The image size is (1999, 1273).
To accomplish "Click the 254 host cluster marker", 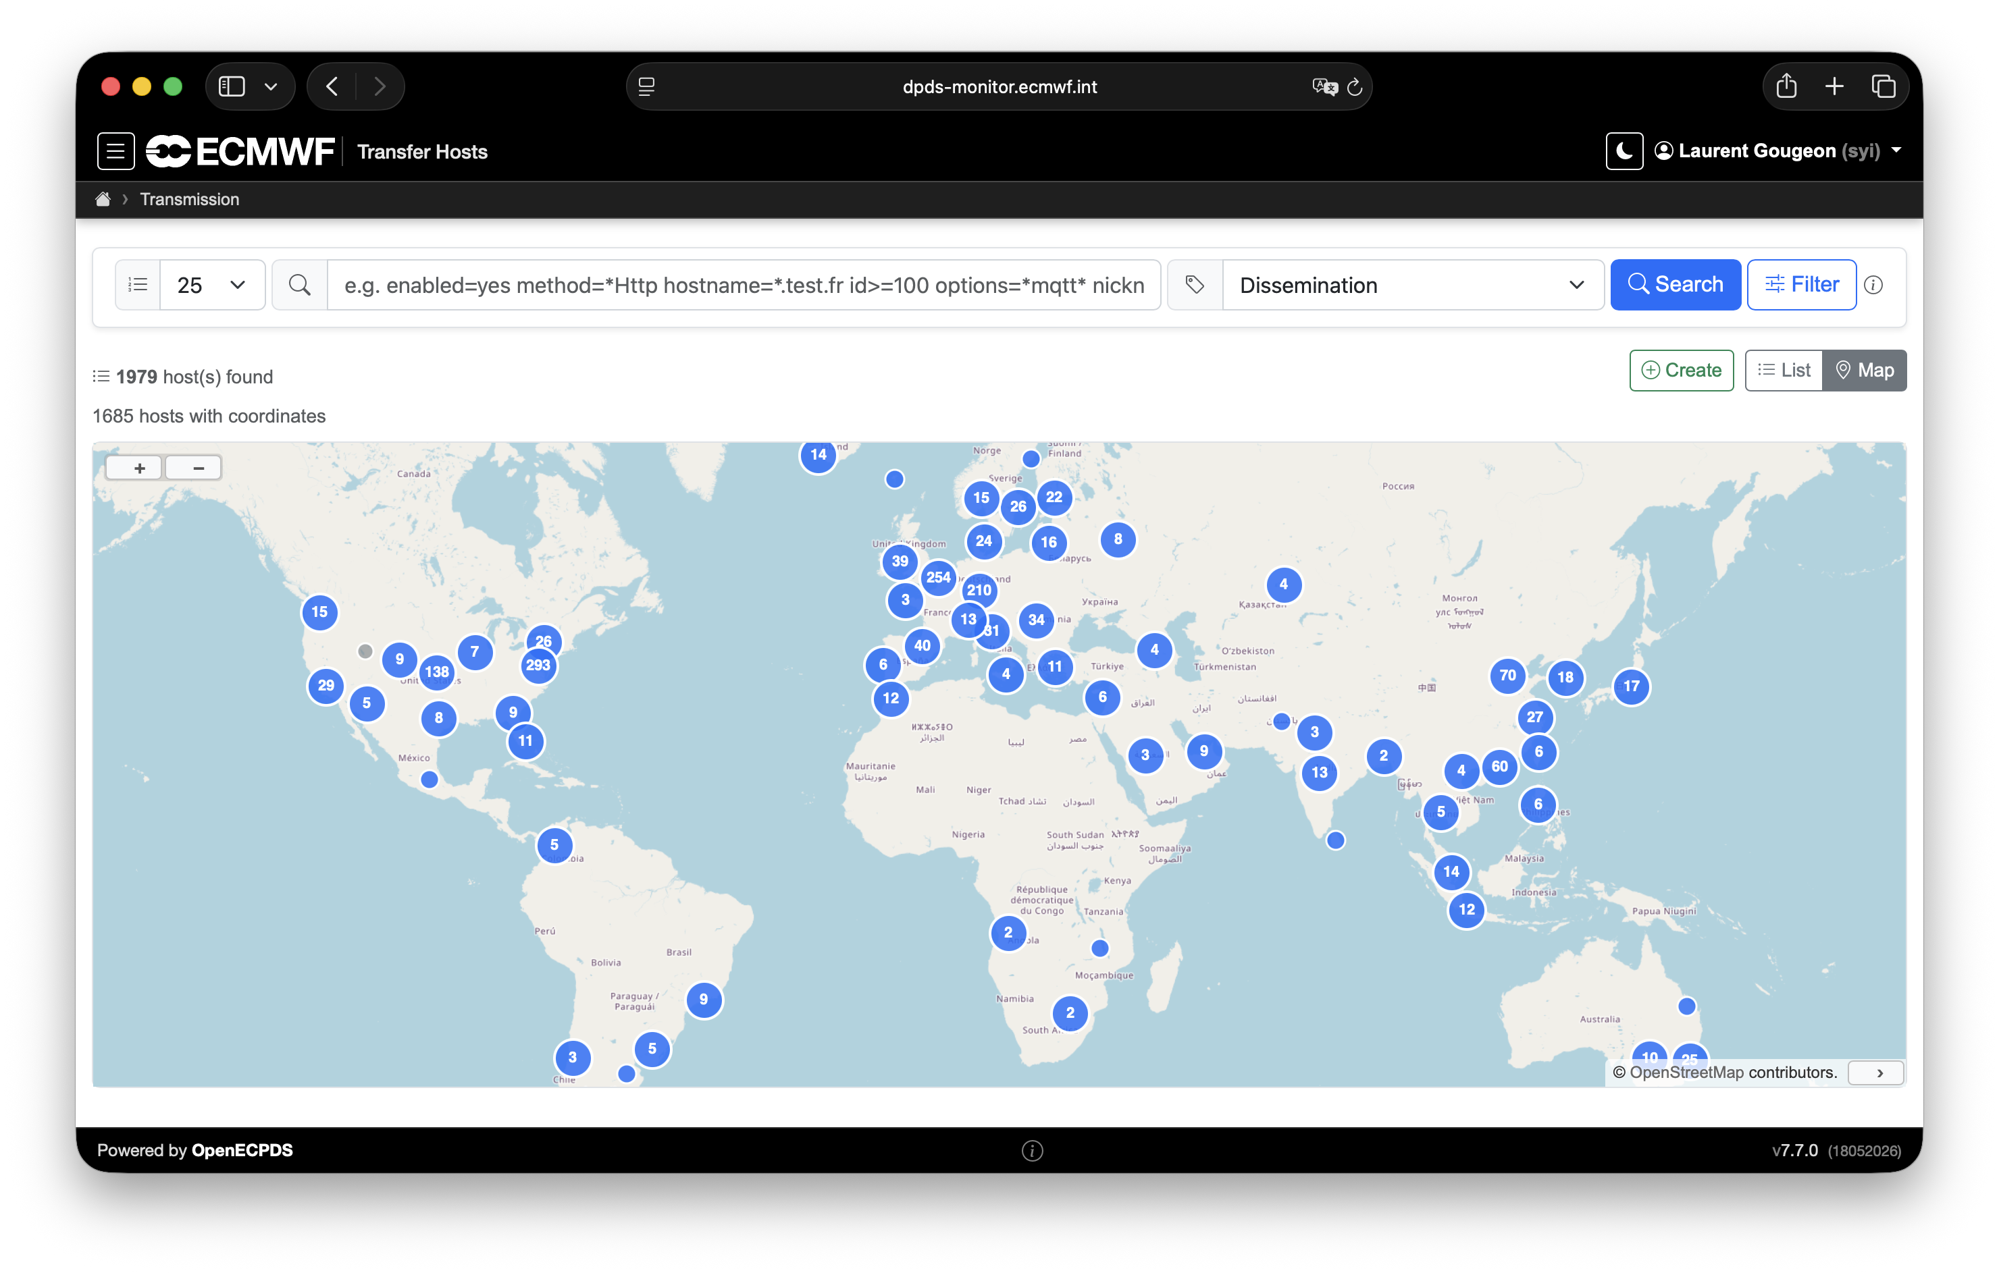I will [x=938, y=578].
